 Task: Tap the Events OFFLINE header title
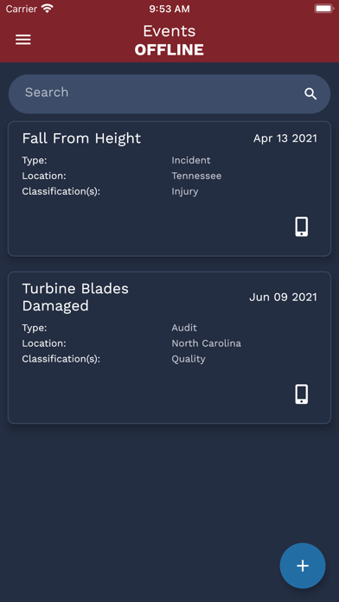[x=169, y=41]
